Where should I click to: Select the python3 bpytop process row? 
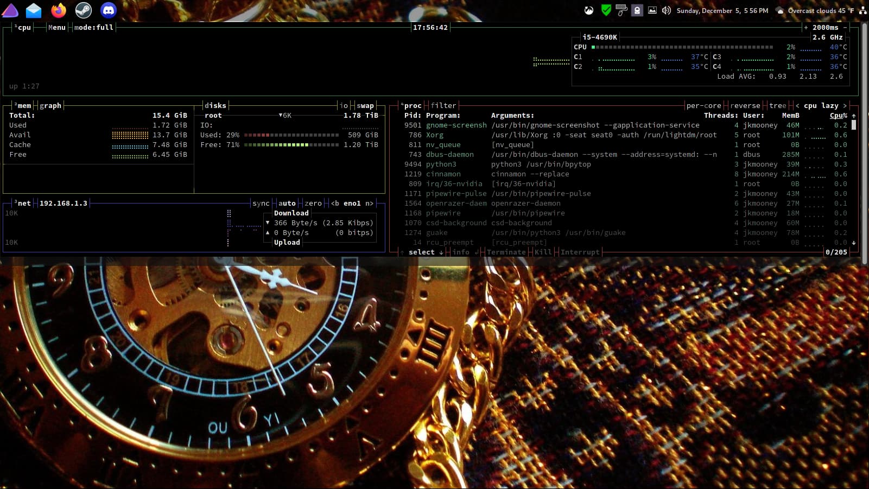point(626,164)
